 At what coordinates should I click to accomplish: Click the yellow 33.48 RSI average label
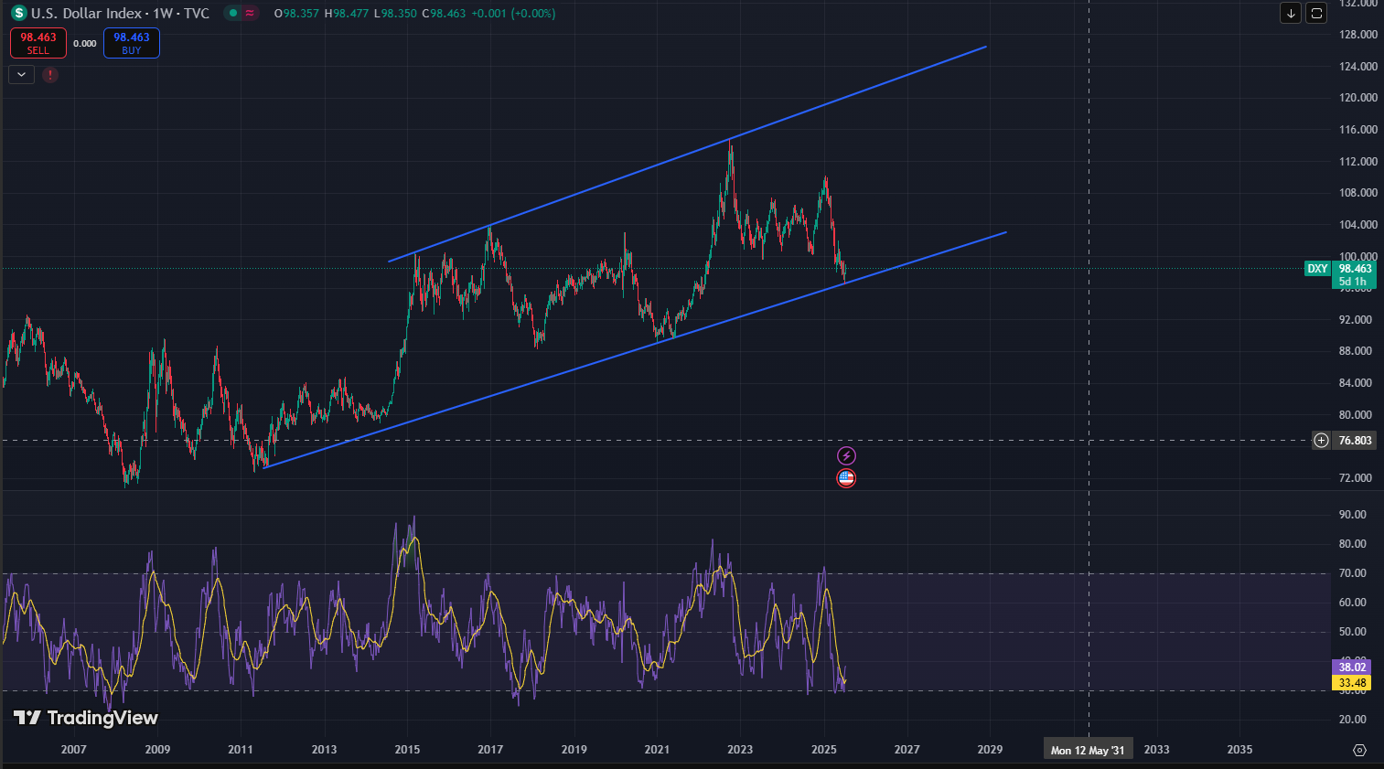[1352, 683]
